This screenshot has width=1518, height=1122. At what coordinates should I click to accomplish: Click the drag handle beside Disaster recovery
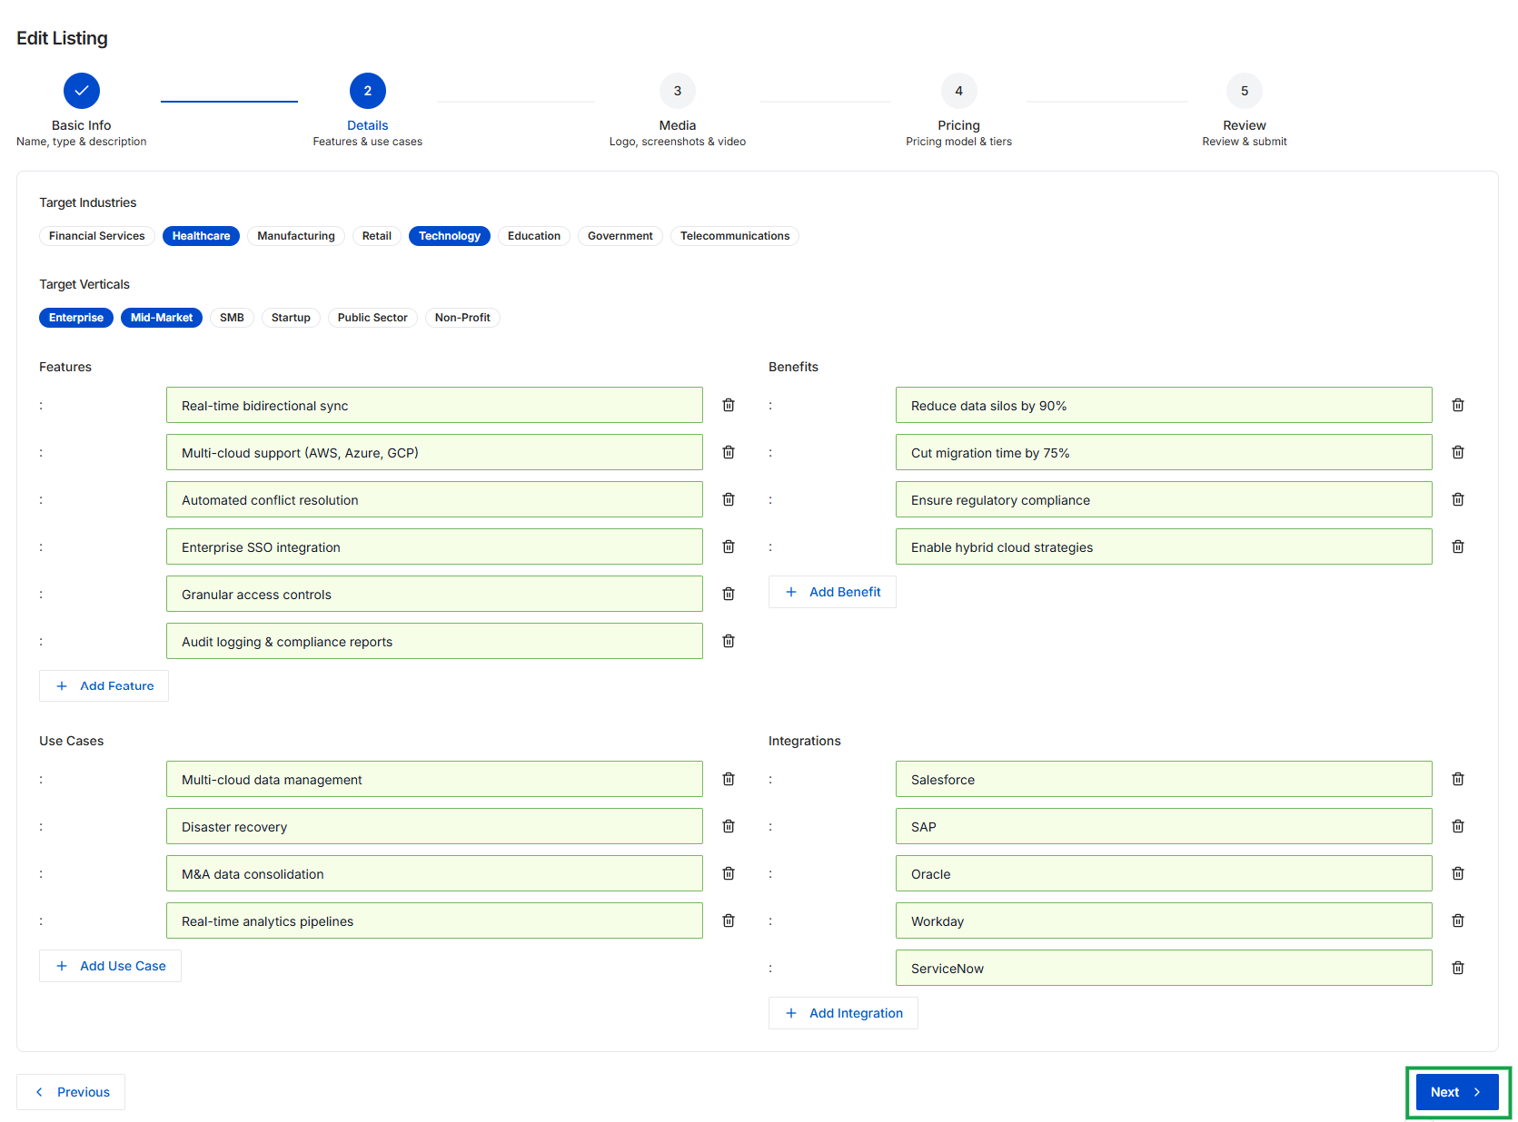point(41,827)
